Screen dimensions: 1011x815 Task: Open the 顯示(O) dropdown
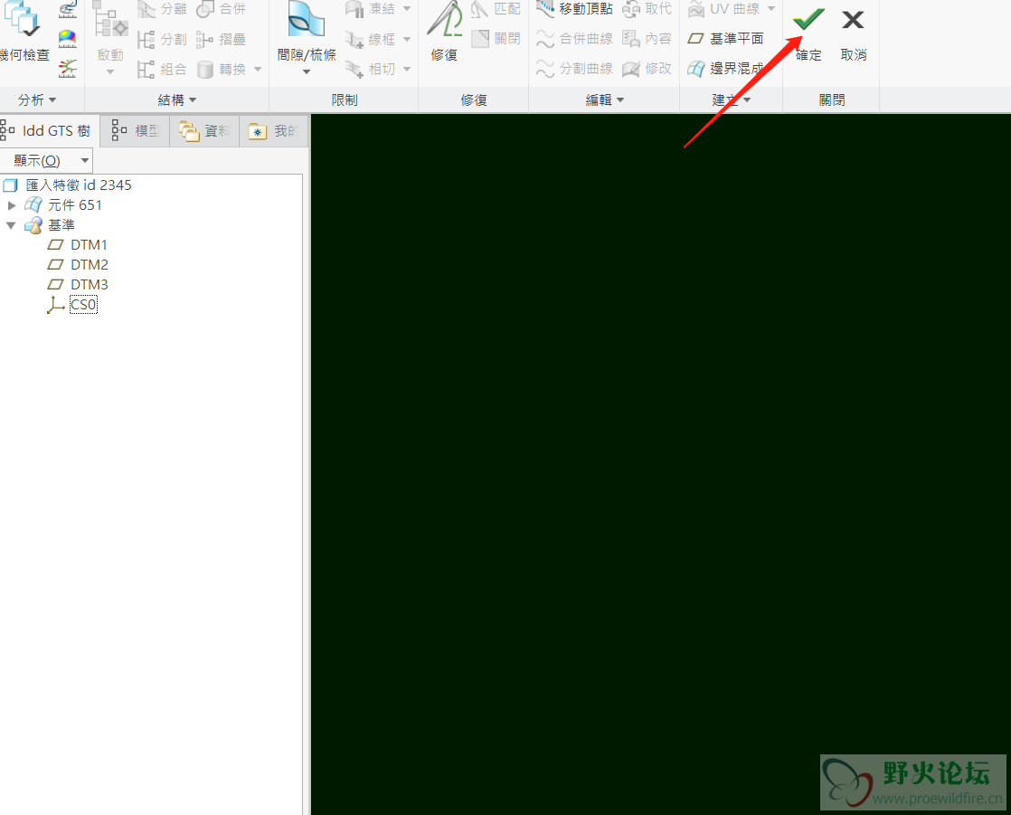[46, 160]
